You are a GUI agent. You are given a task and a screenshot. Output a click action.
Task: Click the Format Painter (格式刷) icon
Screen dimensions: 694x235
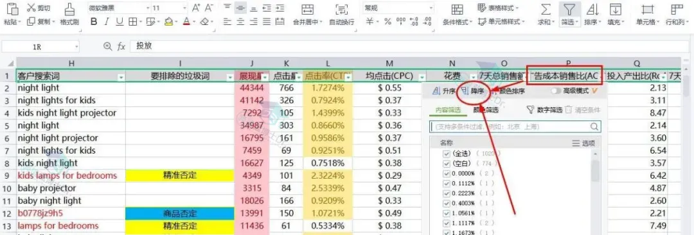click(x=69, y=9)
